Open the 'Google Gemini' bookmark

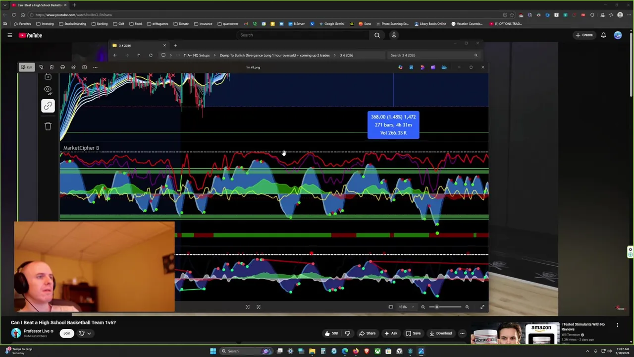(x=331, y=24)
